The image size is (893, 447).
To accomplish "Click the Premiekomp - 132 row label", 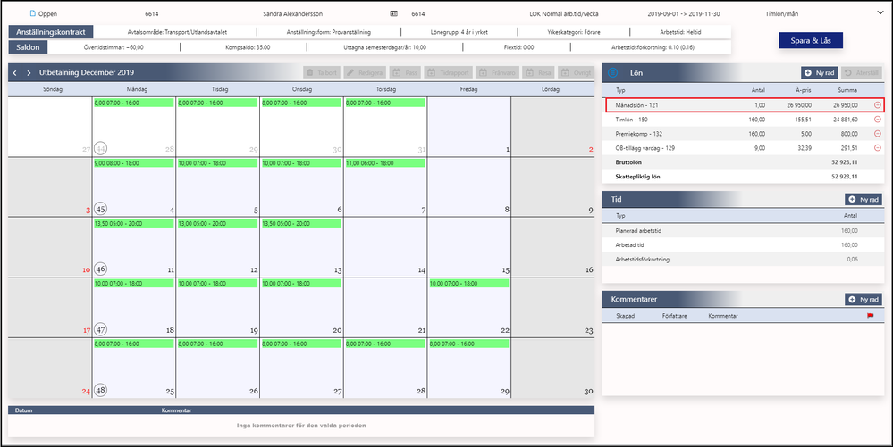I will coord(639,134).
